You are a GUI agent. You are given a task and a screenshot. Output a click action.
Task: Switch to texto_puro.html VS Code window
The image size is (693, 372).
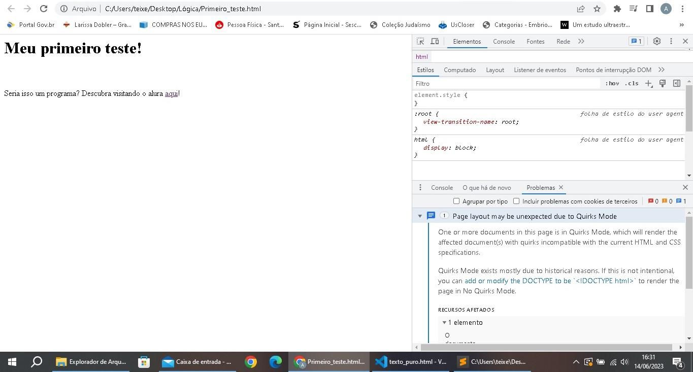(x=411, y=362)
